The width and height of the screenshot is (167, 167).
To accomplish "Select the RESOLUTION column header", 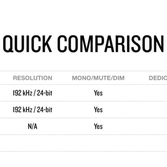I will pos(33,78).
